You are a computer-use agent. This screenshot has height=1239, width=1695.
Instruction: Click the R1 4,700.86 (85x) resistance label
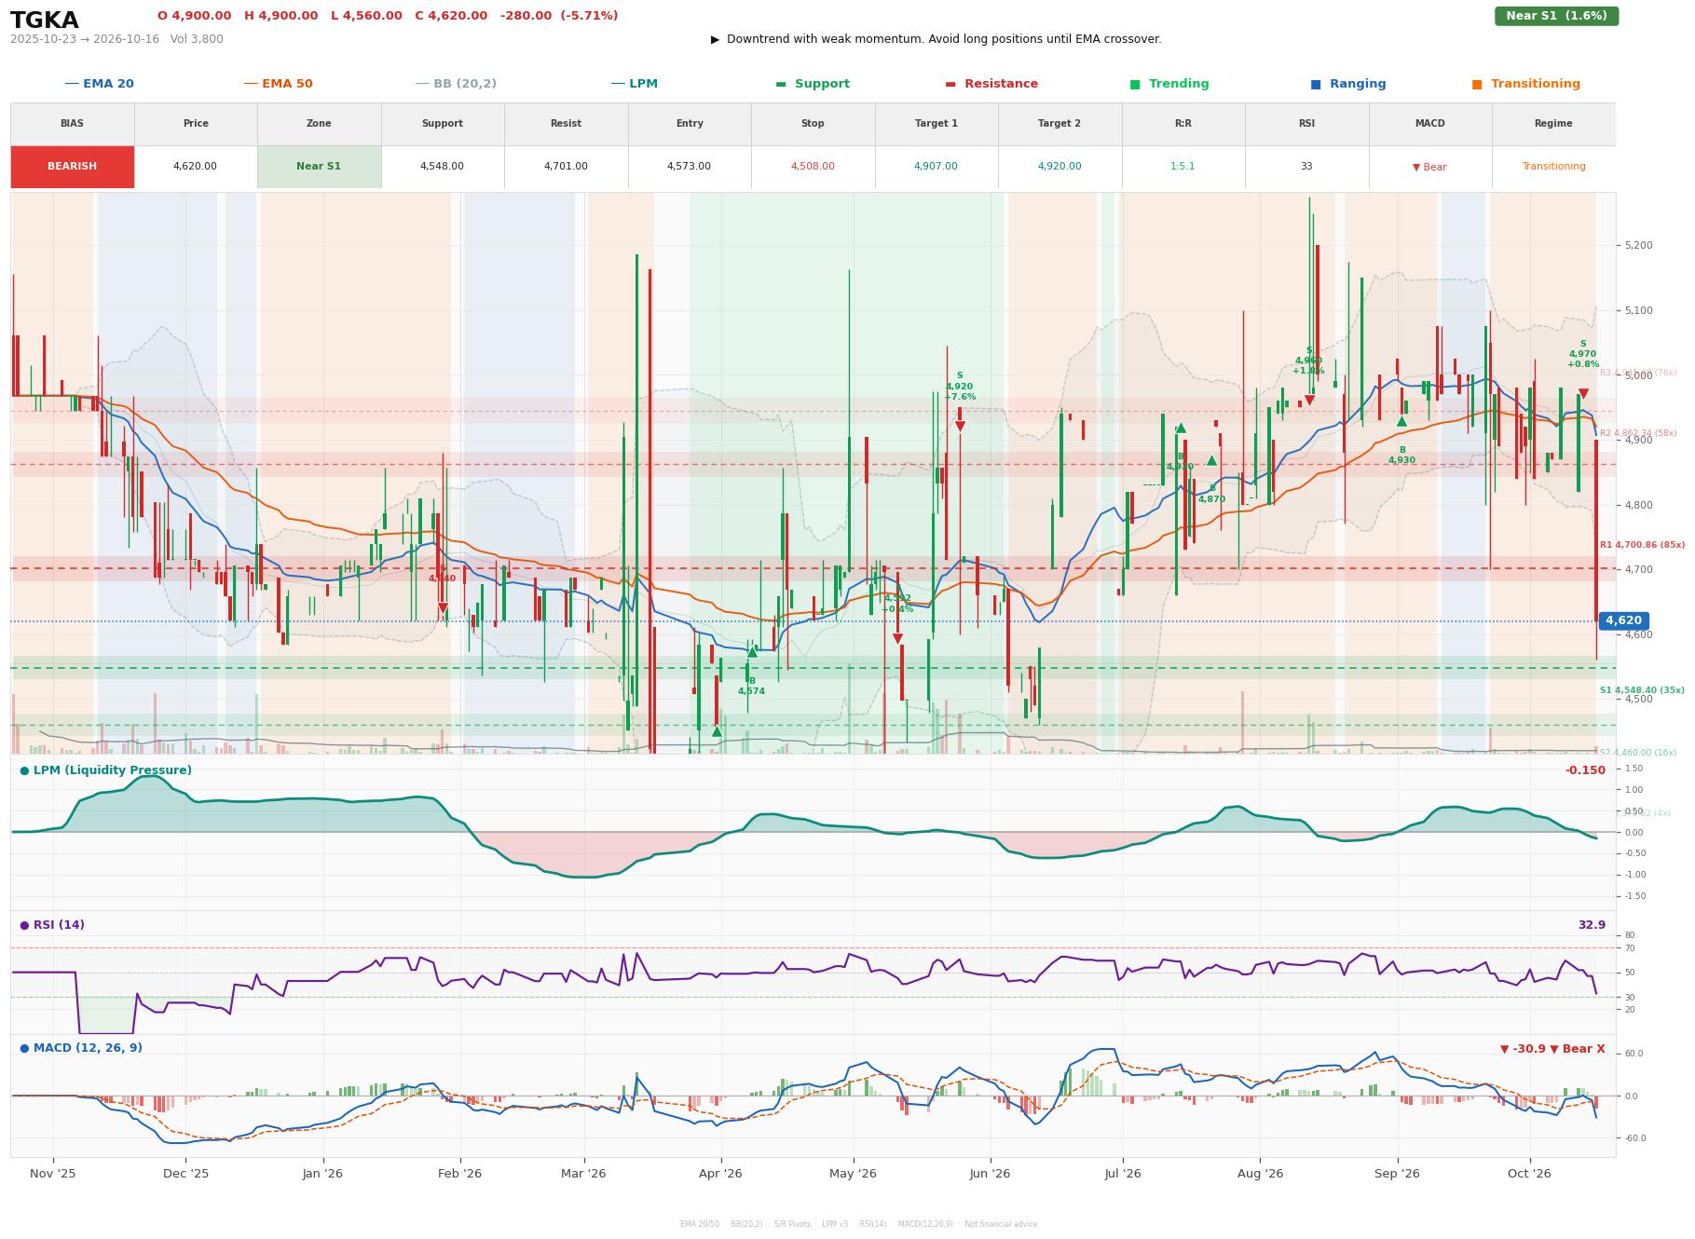[x=1642, y=545]
